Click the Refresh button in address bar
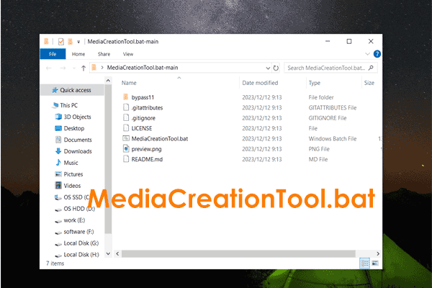The height and width of the screenshot is (288, 432). 275,68
